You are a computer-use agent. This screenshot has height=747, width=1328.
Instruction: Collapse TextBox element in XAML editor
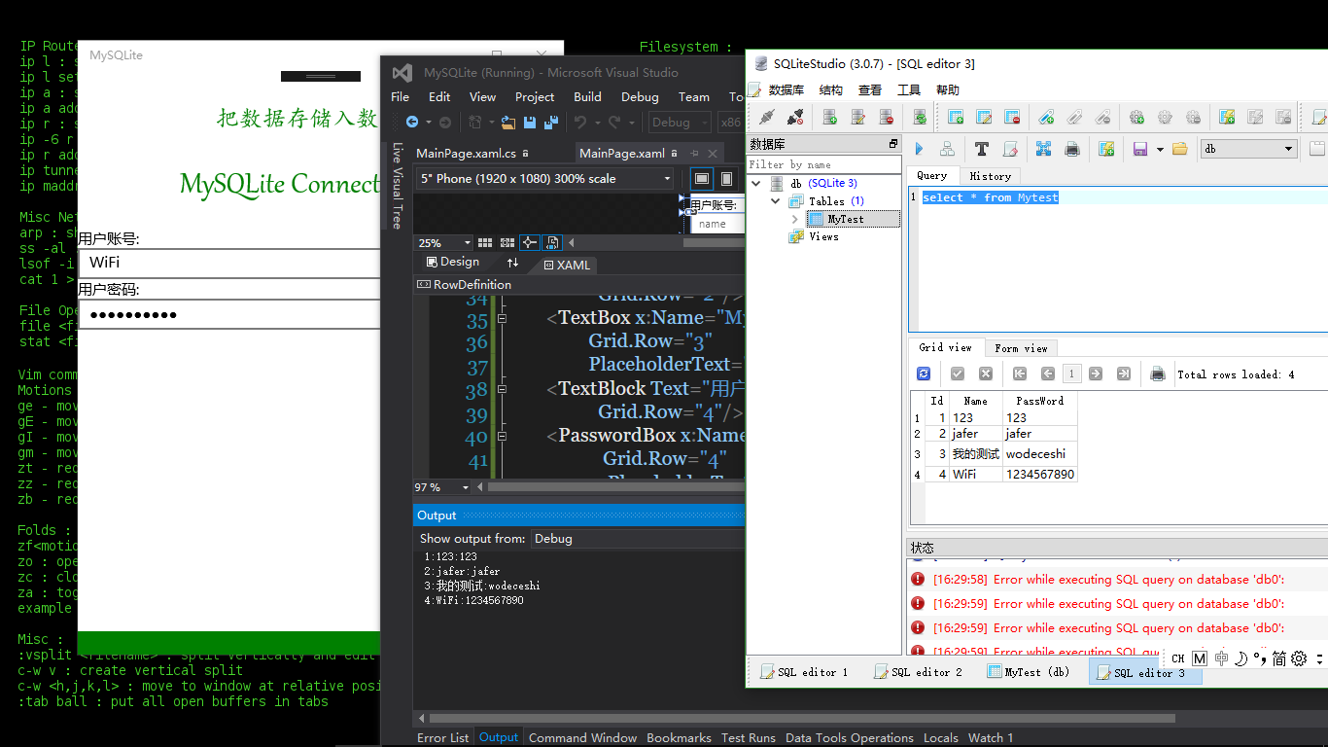pos(503,318)
